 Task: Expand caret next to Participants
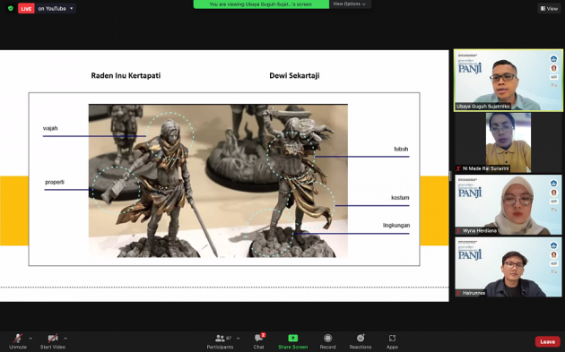[239, 339]
